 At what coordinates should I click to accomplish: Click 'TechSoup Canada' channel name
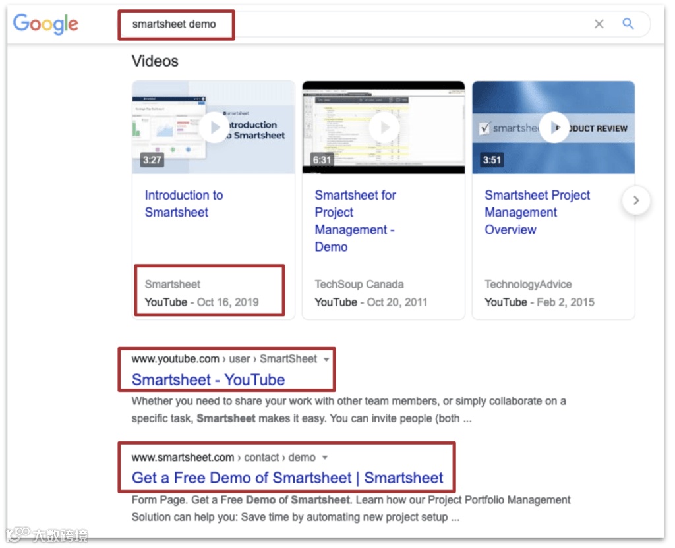click(x=359, y=285)
